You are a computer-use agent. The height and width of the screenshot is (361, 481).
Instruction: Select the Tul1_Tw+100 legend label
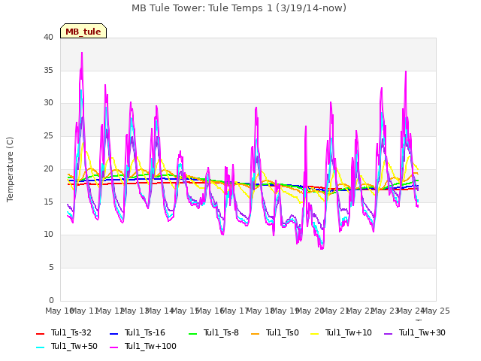[x=150, y=346]
